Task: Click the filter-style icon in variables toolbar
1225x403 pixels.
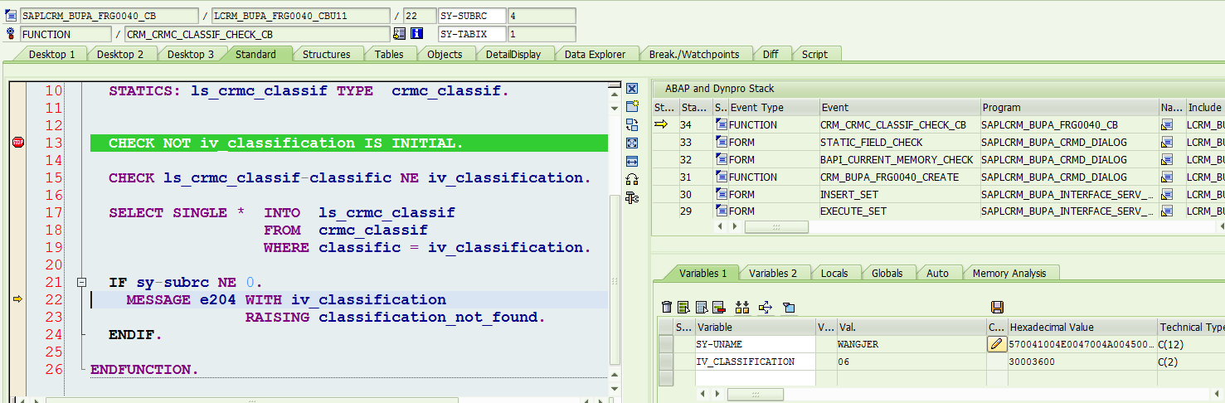Action: (x=789, y=307)
